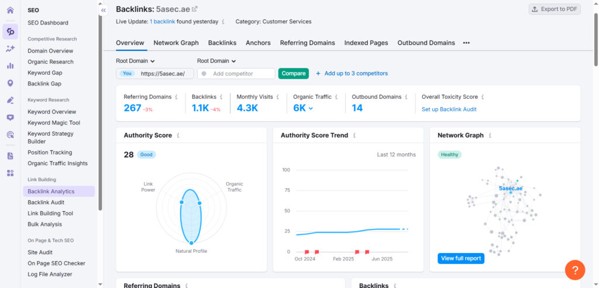Switch to the Overview tab
This screenshot has height=288, width=599.
pos(130,43)
